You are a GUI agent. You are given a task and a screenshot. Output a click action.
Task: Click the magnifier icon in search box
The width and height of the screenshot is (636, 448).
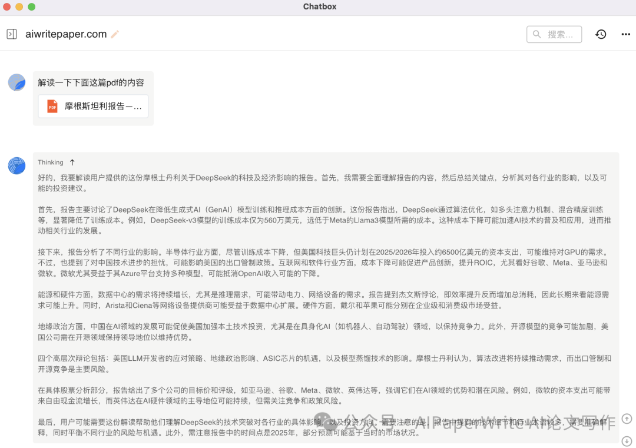(536, 35)
